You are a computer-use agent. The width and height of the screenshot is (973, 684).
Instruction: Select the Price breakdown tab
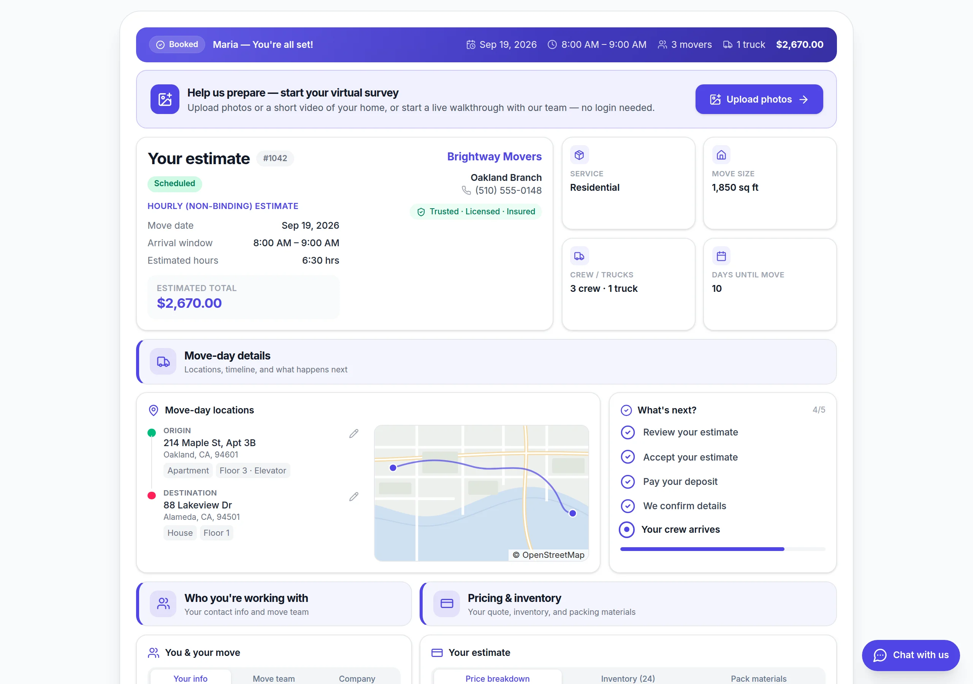pos(498,678)
